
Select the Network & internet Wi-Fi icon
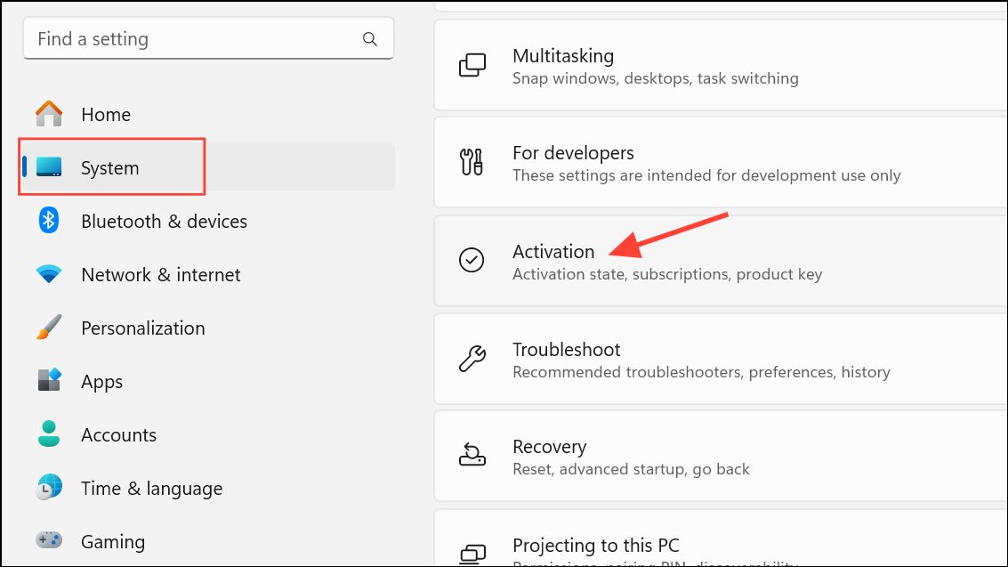(48, 274)
